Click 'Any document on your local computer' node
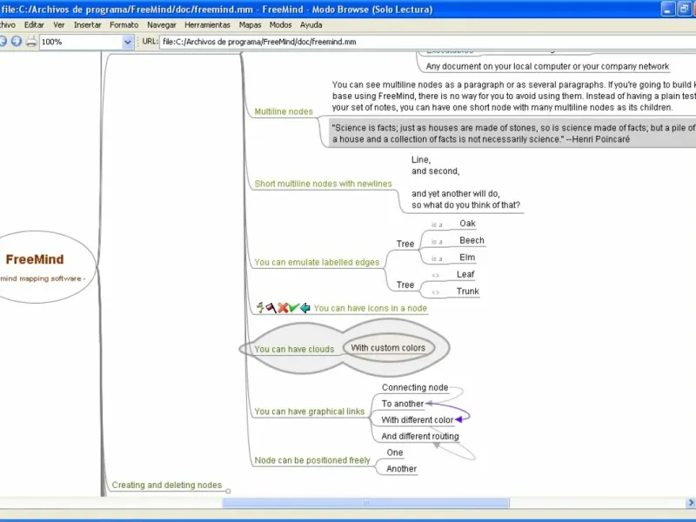The width and height of the screenshot is (696, 522). point(547,67)
